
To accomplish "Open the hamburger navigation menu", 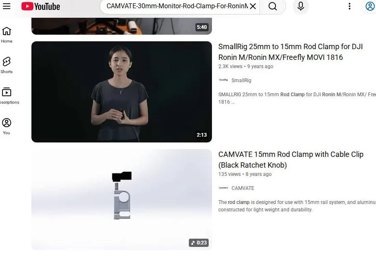I will pyautogui.click(x=7, y=6).
